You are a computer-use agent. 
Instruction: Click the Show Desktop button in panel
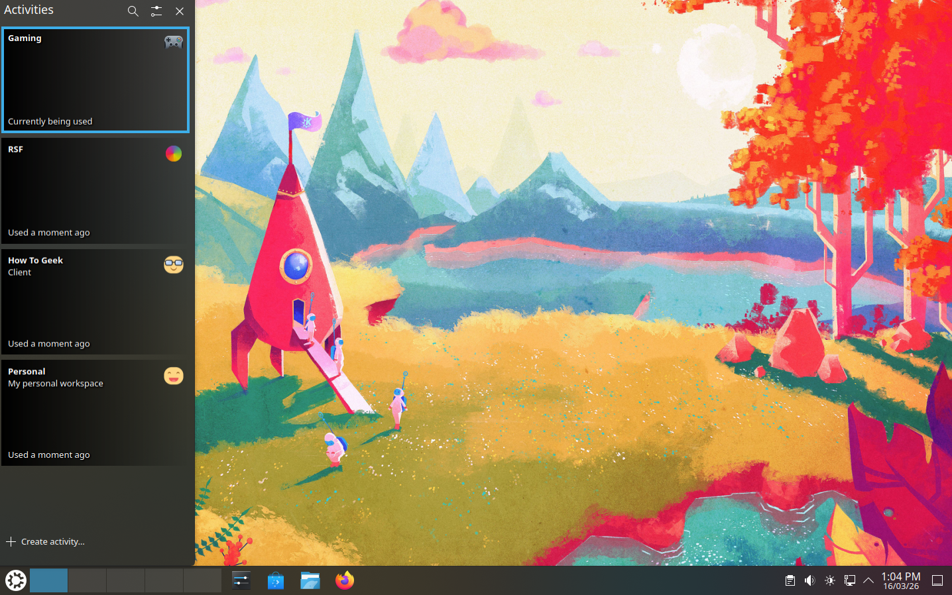pyautogui.click(x=937, y=580)
